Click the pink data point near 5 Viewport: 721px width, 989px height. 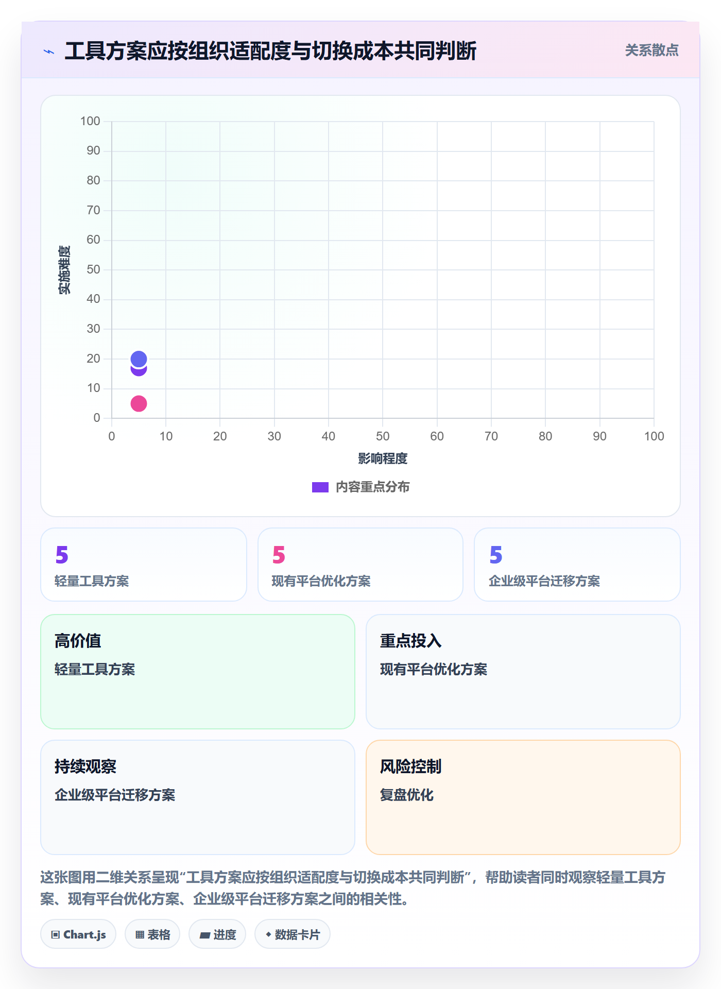[139, 403]
